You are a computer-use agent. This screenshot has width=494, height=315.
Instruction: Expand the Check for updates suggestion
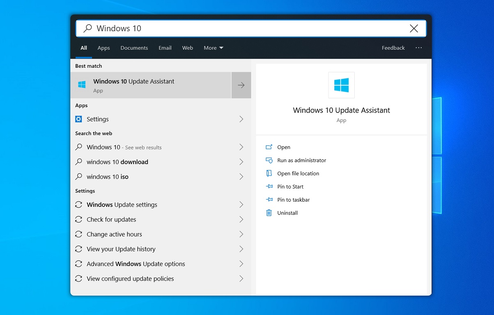coord(241,219)
